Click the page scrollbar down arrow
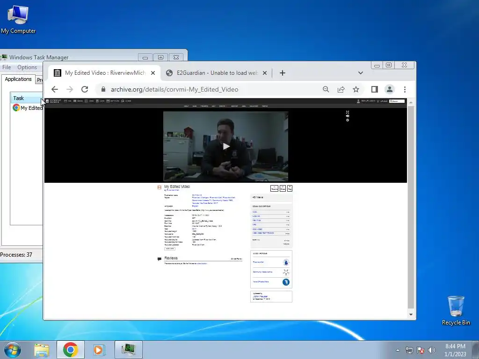 coord(411,315)
